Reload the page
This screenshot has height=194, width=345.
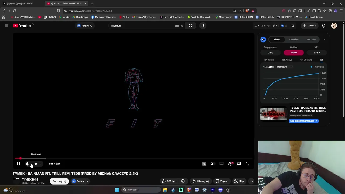[15, 11]
